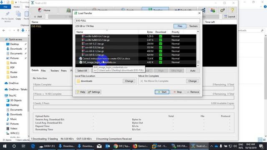This screenshot has width=267, height=150.
Task: Click Select All in Load Transfer dialog
Action: click(x=82, y=70)
